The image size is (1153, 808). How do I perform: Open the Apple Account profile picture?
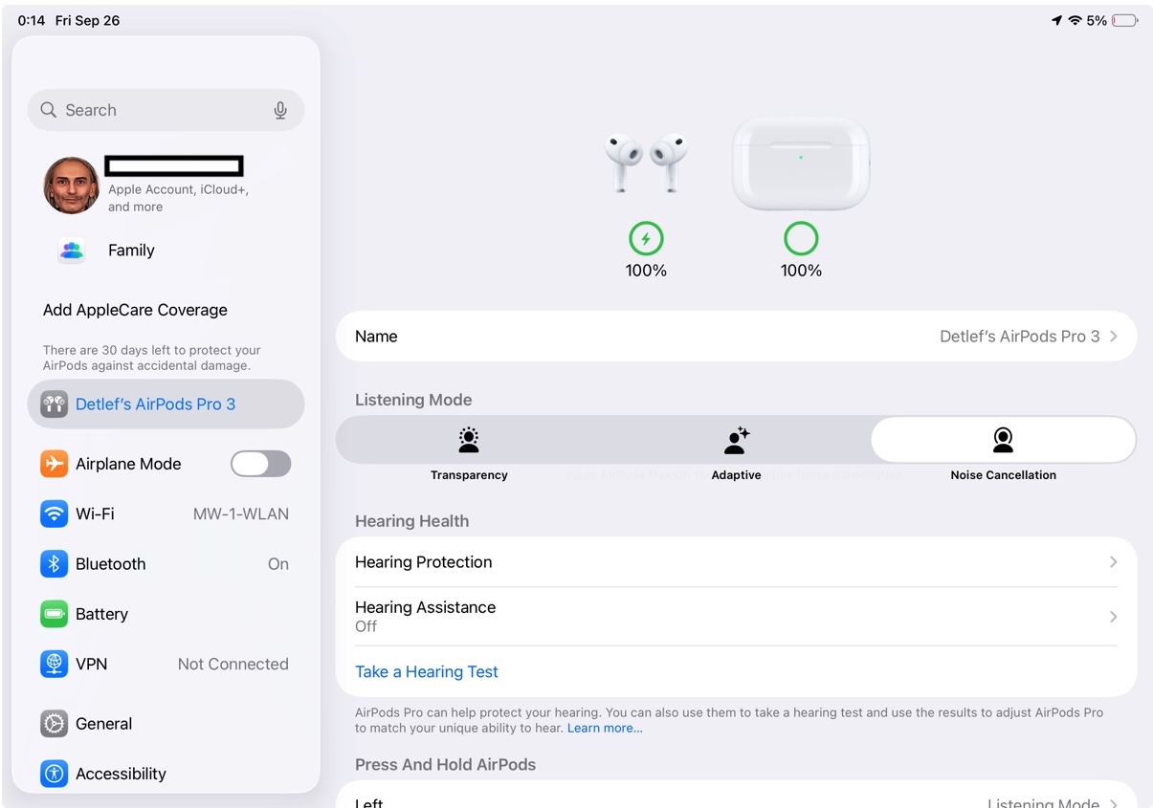72,186
